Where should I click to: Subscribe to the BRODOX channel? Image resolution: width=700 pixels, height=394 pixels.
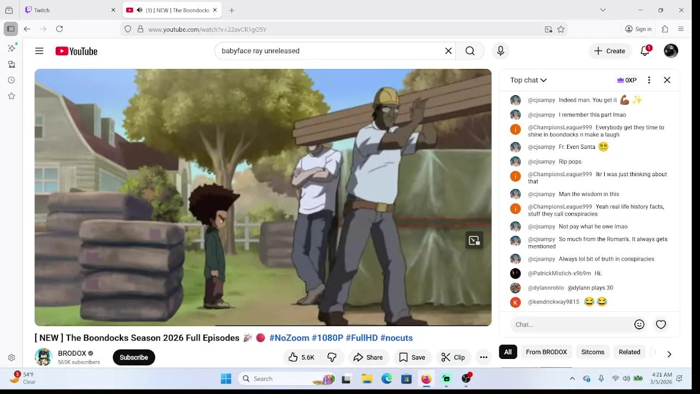134,357
